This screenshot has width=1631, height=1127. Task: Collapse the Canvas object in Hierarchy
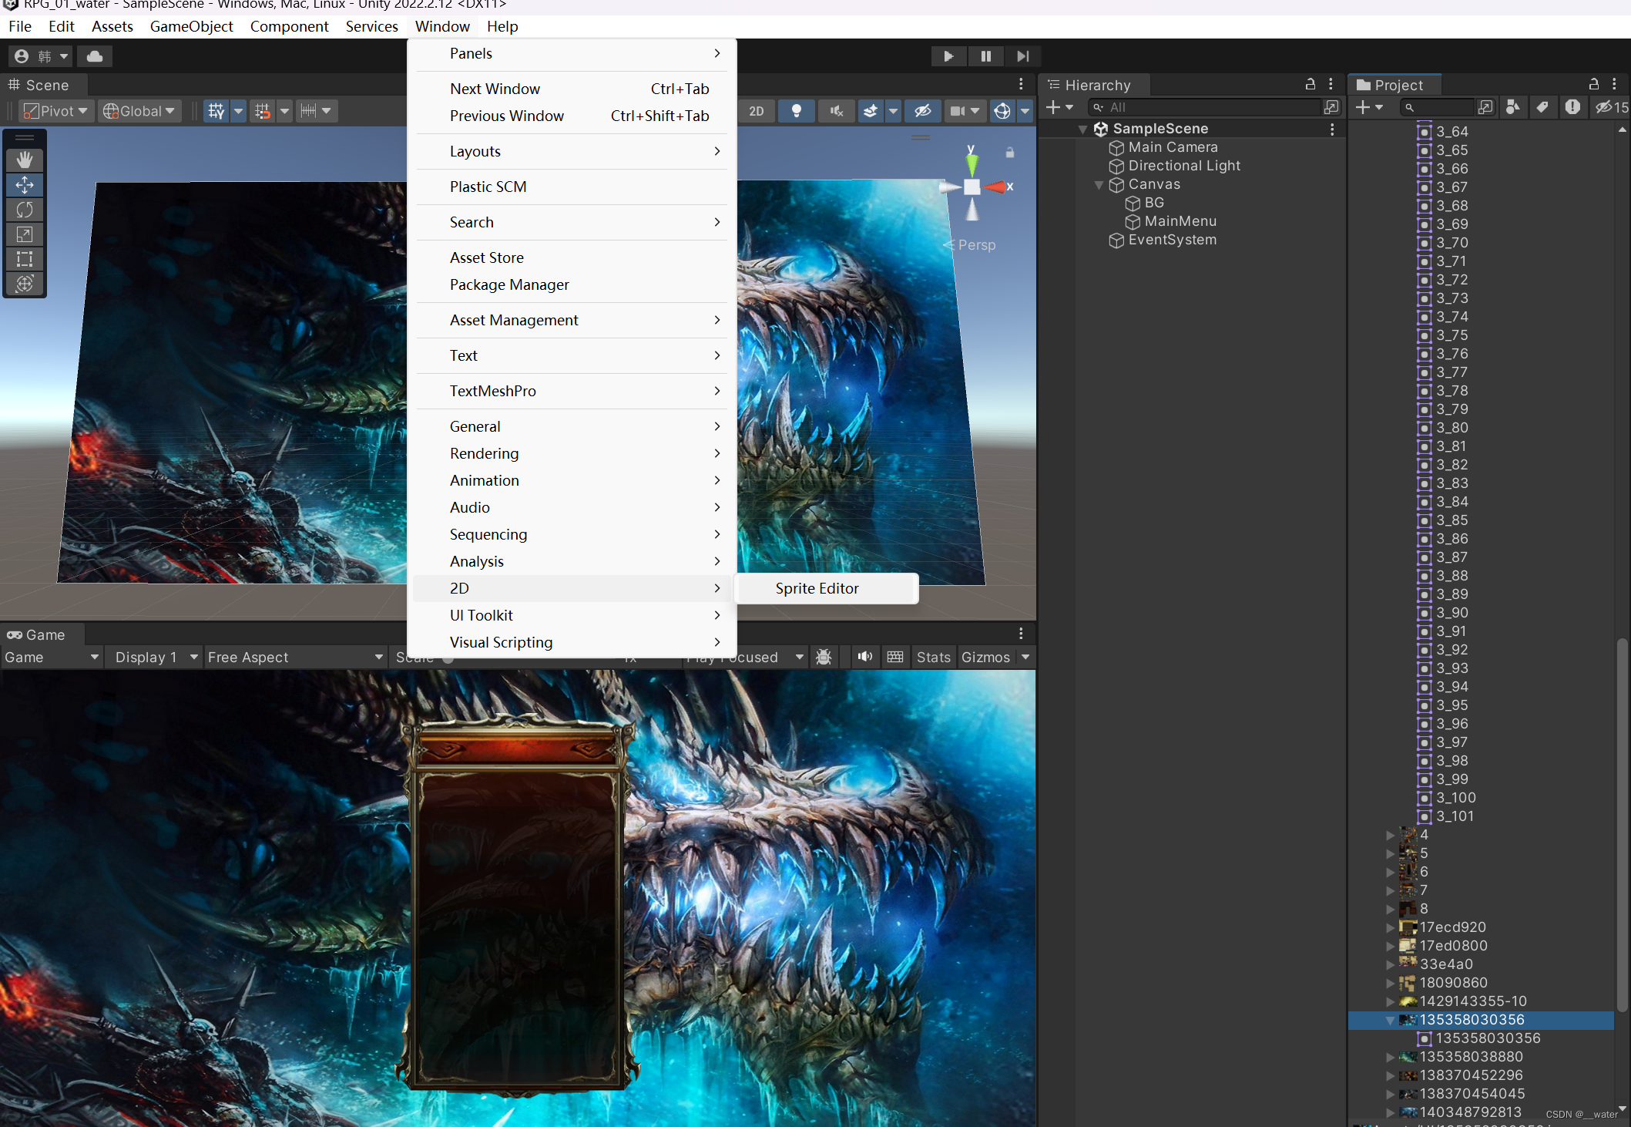[x=1099, y=184]
